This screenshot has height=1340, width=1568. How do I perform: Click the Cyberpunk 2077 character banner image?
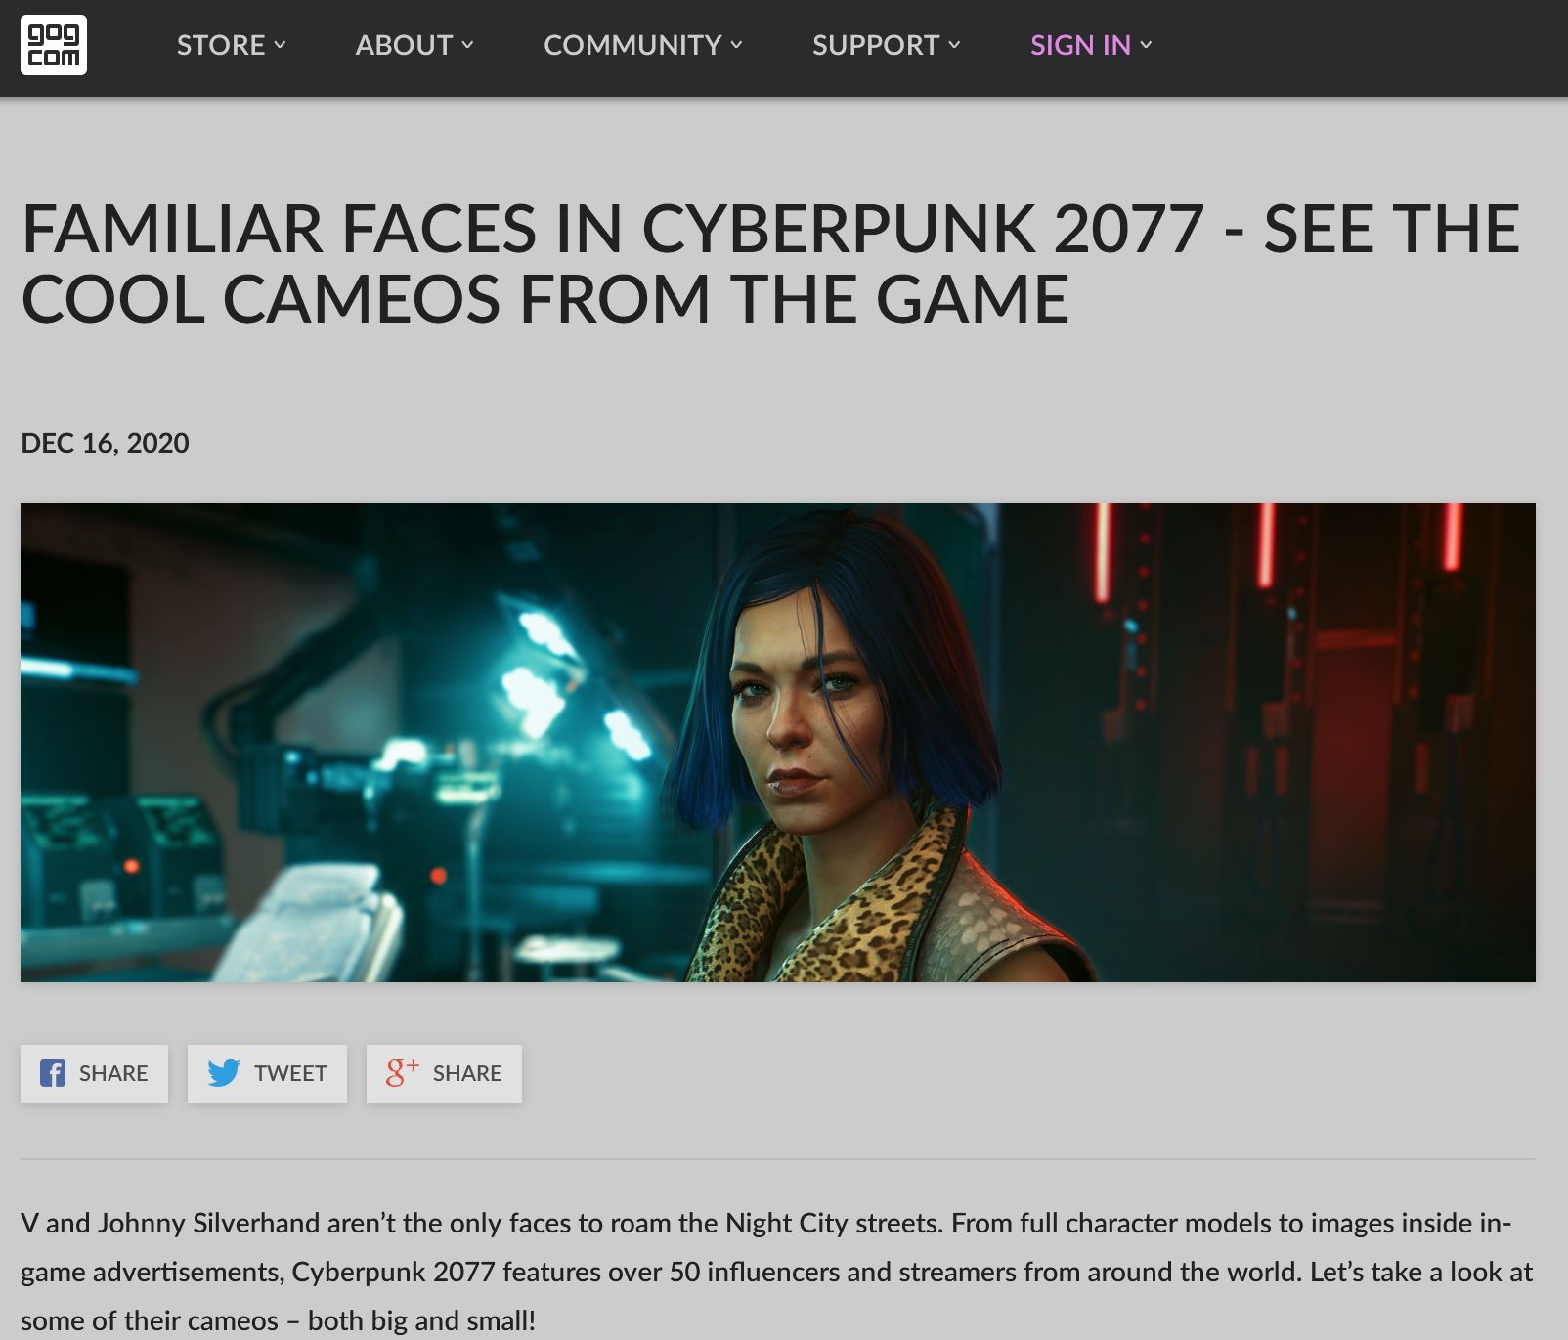coord(778,743)
